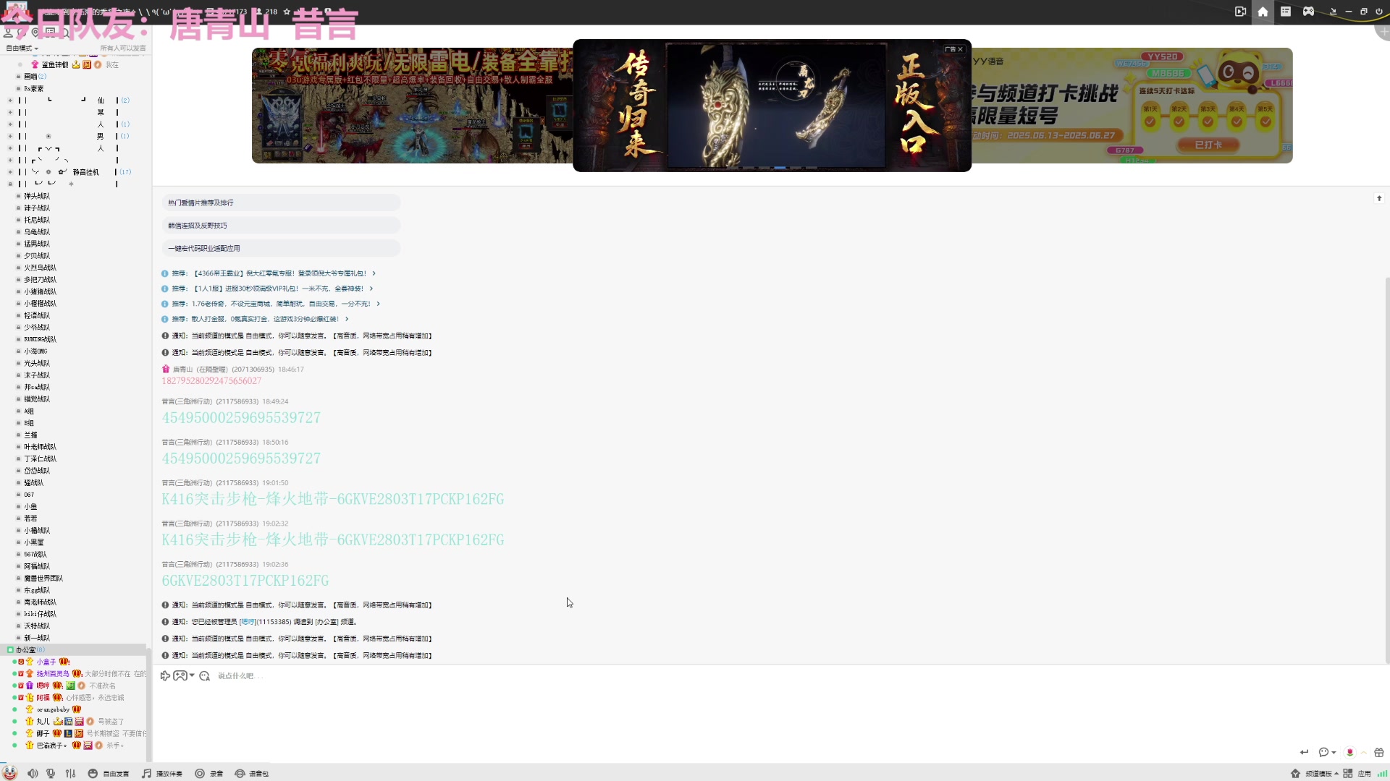Screen dimensions: 1390x781
Task: Click the home icon in the title bar
Action: click(1263, 12)
